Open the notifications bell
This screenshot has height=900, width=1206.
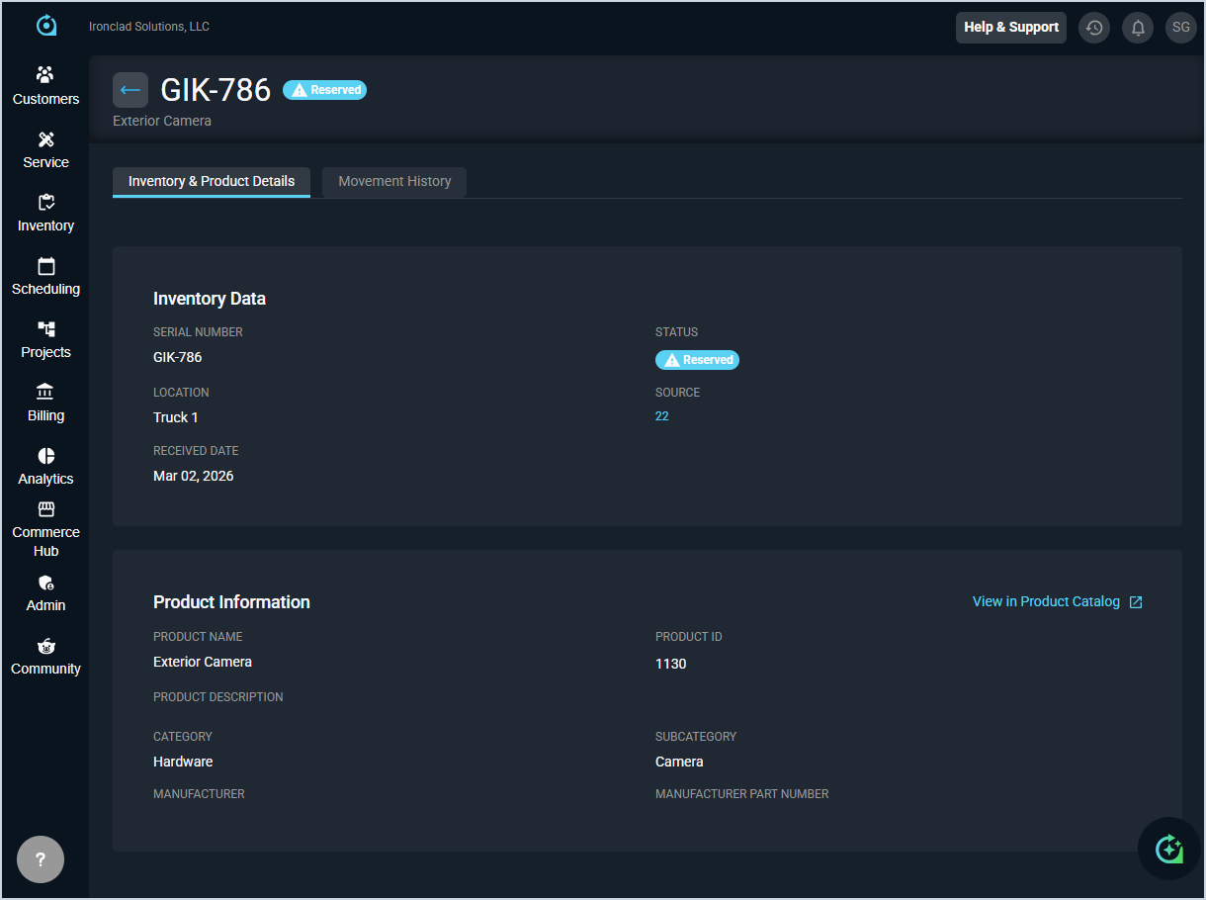(x=1138, y=28)
